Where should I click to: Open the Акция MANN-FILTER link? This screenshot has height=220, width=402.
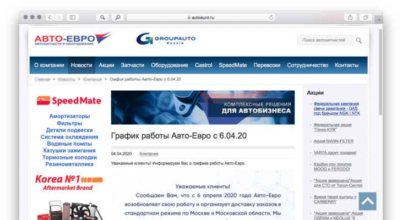[x=334, y=141]
